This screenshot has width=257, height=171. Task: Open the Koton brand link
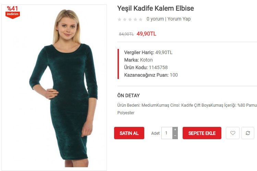(x=146, y=60)
